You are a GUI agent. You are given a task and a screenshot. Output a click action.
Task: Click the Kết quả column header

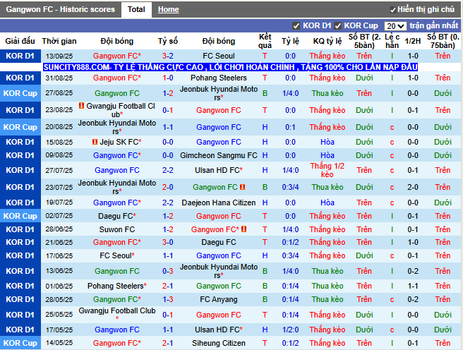[265, 41]
